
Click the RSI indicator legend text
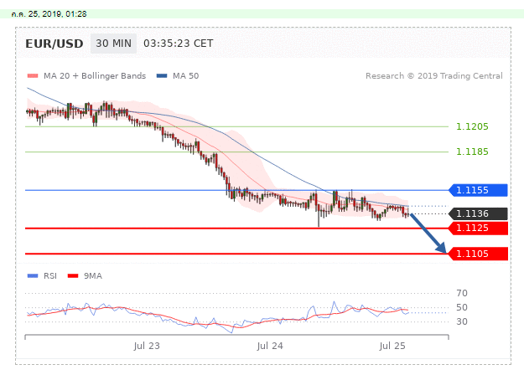tap(50, 276)
